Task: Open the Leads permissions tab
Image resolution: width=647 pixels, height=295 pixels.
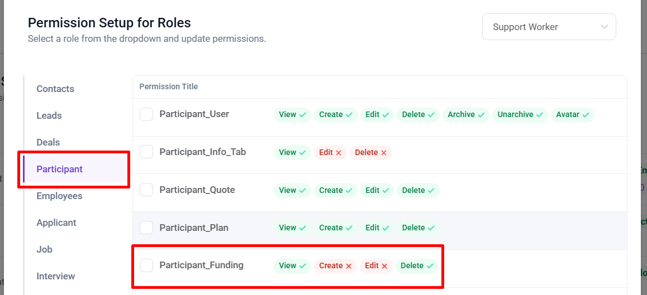Action: coord(49,115)
